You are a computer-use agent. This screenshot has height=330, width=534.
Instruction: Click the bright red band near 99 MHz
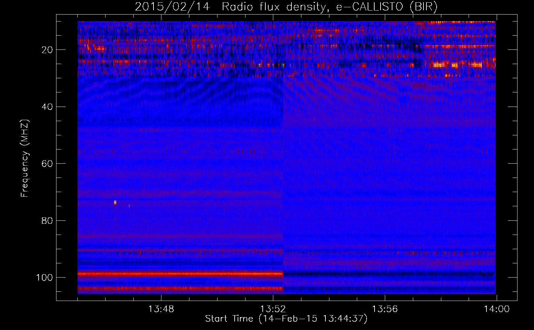[x=180, y=274]
